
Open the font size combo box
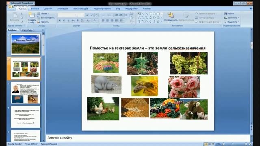(x=81, y=15)
